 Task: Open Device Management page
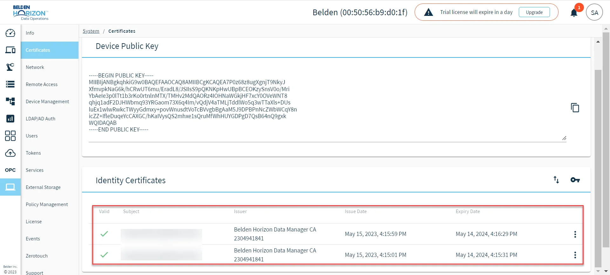(x=50, y=101)
